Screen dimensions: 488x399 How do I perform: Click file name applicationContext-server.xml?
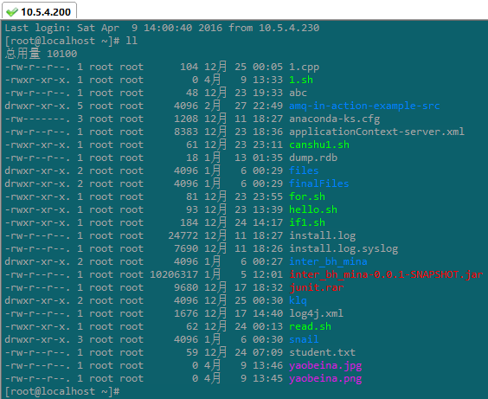(376, 132)
